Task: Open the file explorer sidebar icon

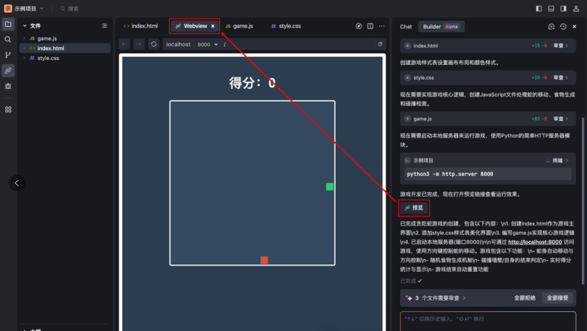Action: click(x=8, y=24)
